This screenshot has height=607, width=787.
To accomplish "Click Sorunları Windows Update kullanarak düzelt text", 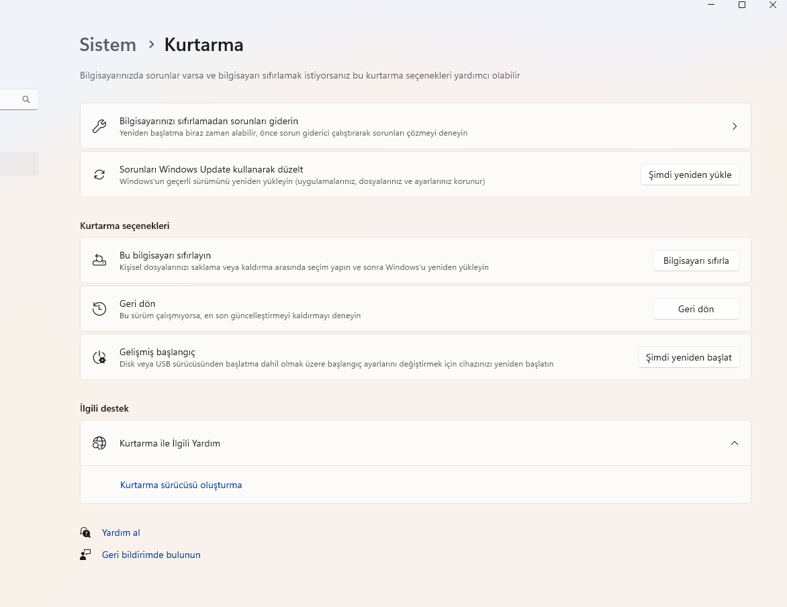I will point(212,169).
